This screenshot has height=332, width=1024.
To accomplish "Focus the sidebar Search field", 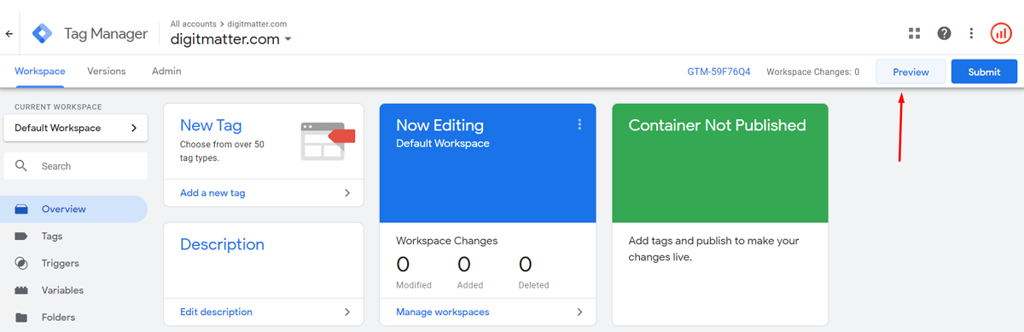I will [75, 166].
